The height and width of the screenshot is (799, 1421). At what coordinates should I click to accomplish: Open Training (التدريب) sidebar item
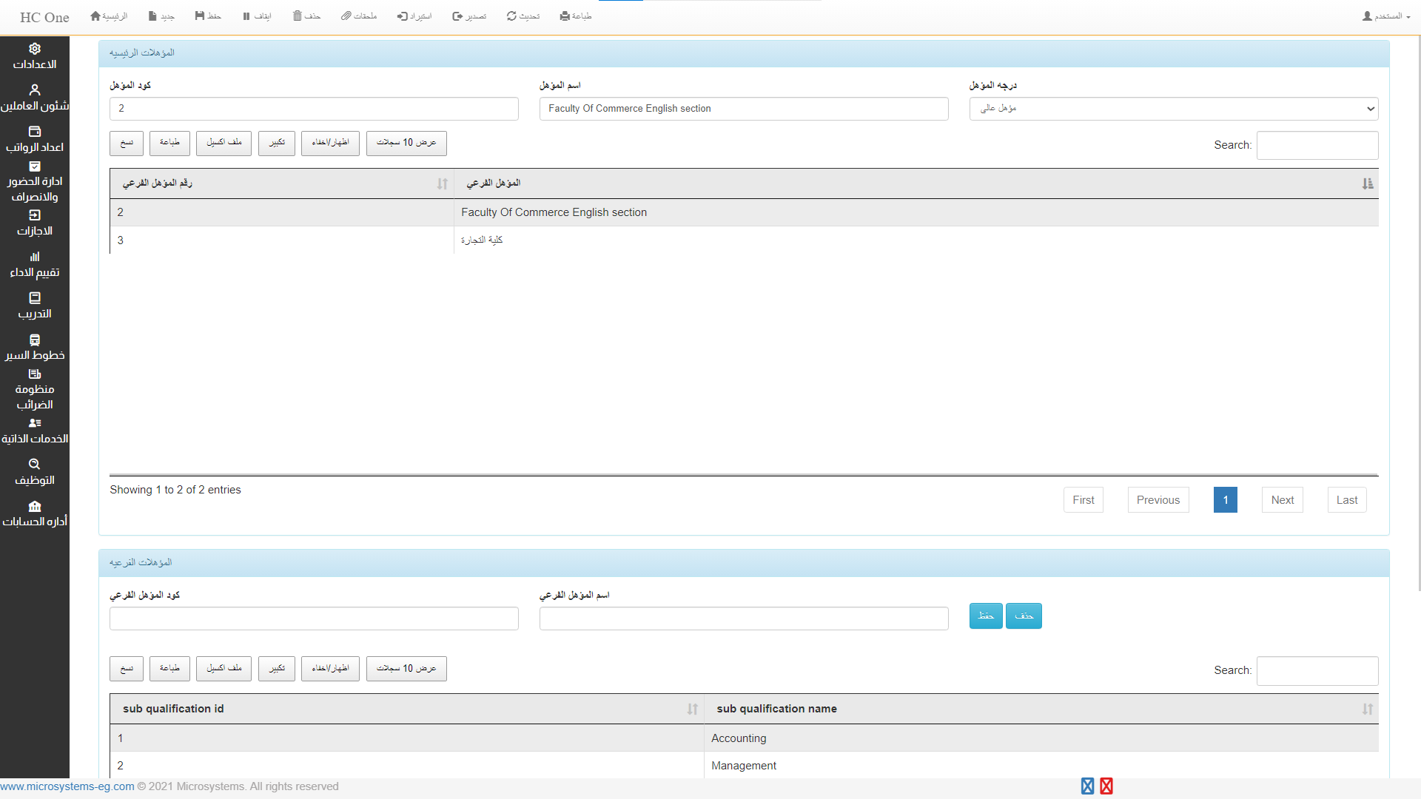[x=35, y=306]
